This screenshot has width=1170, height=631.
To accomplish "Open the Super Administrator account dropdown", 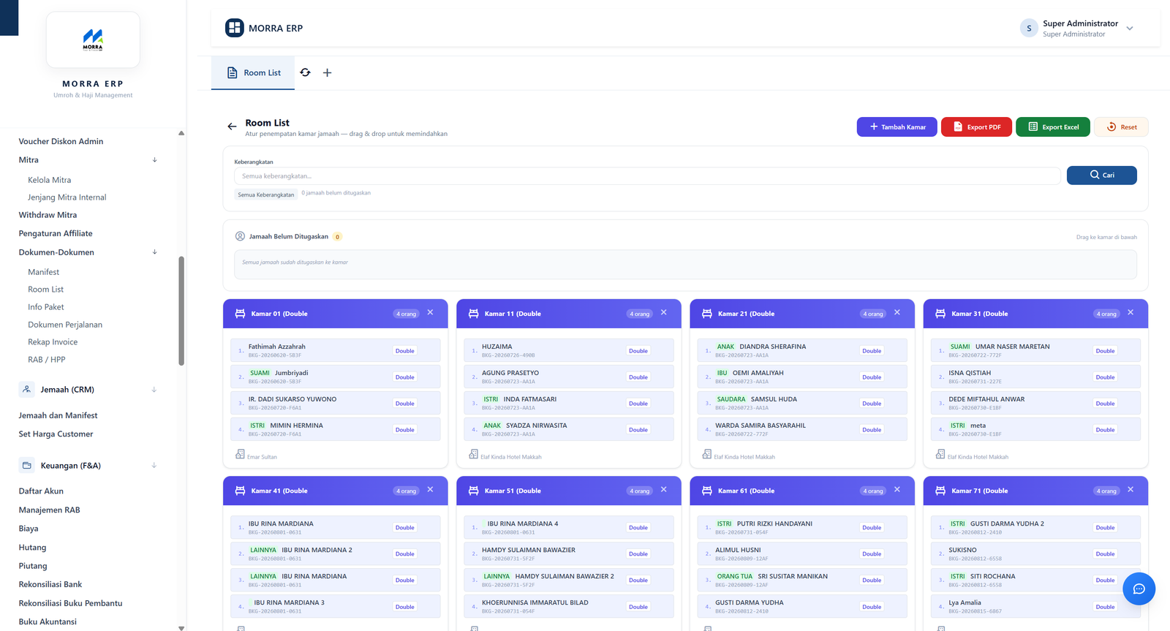I will point(1130,29).
